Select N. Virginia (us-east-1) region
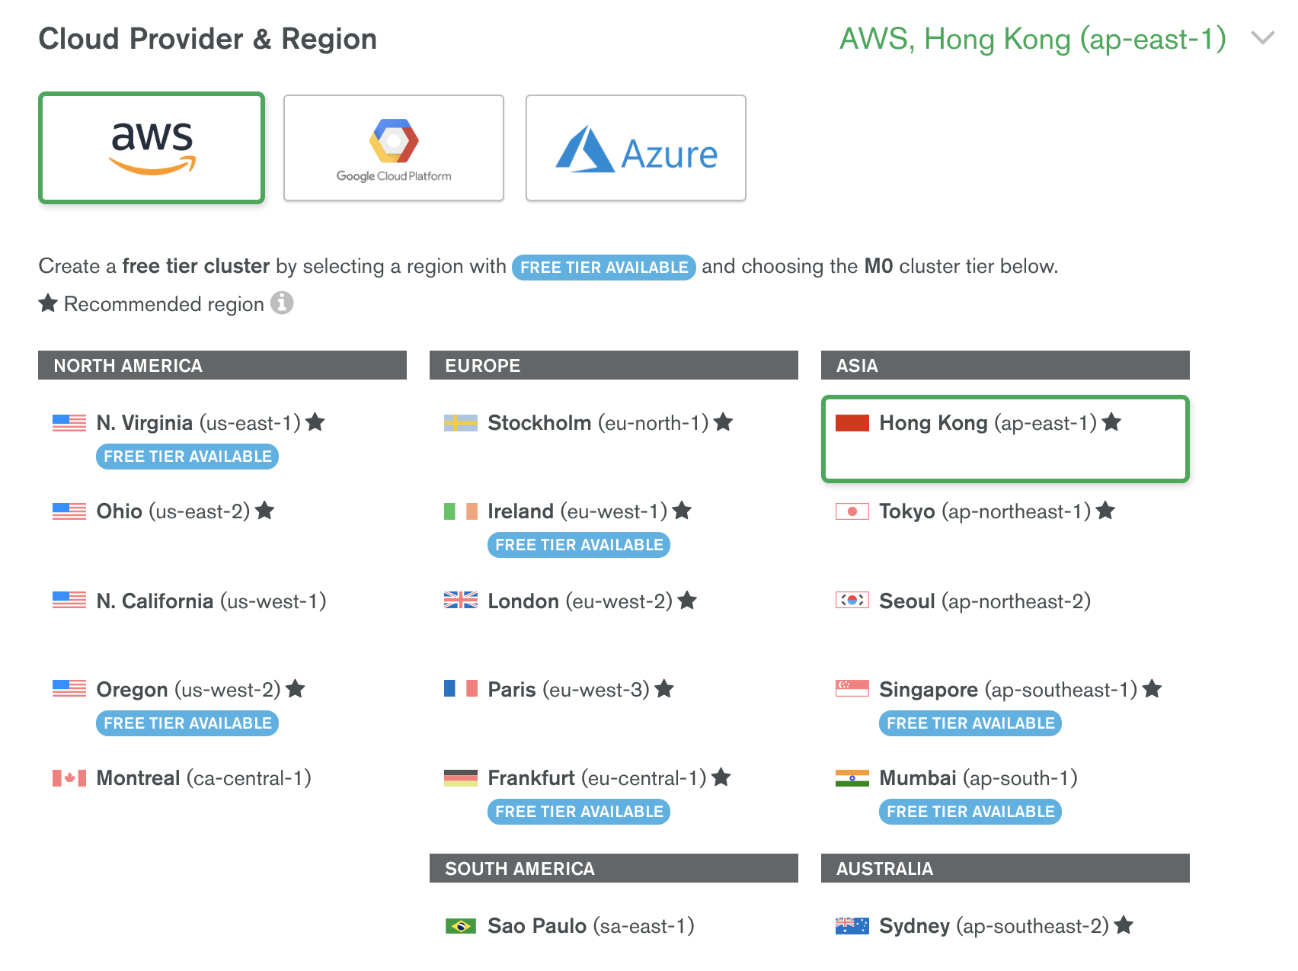The height and width of the screenshot is (971, 1298). [198, 423]
